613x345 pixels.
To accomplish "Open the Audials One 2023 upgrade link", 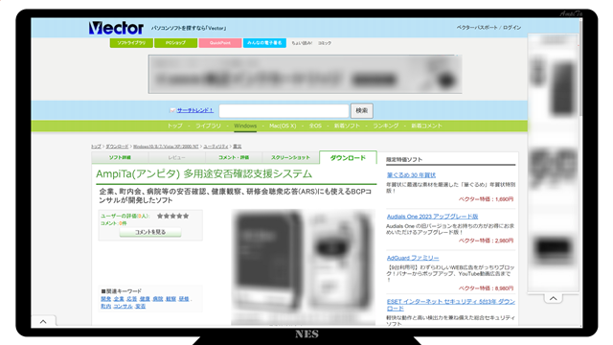I will [x=432, y=217].
